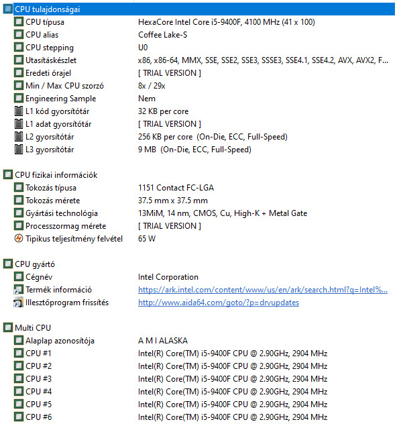Click the icon next to 'Eredeti órajel'

(x=19, y=73)
